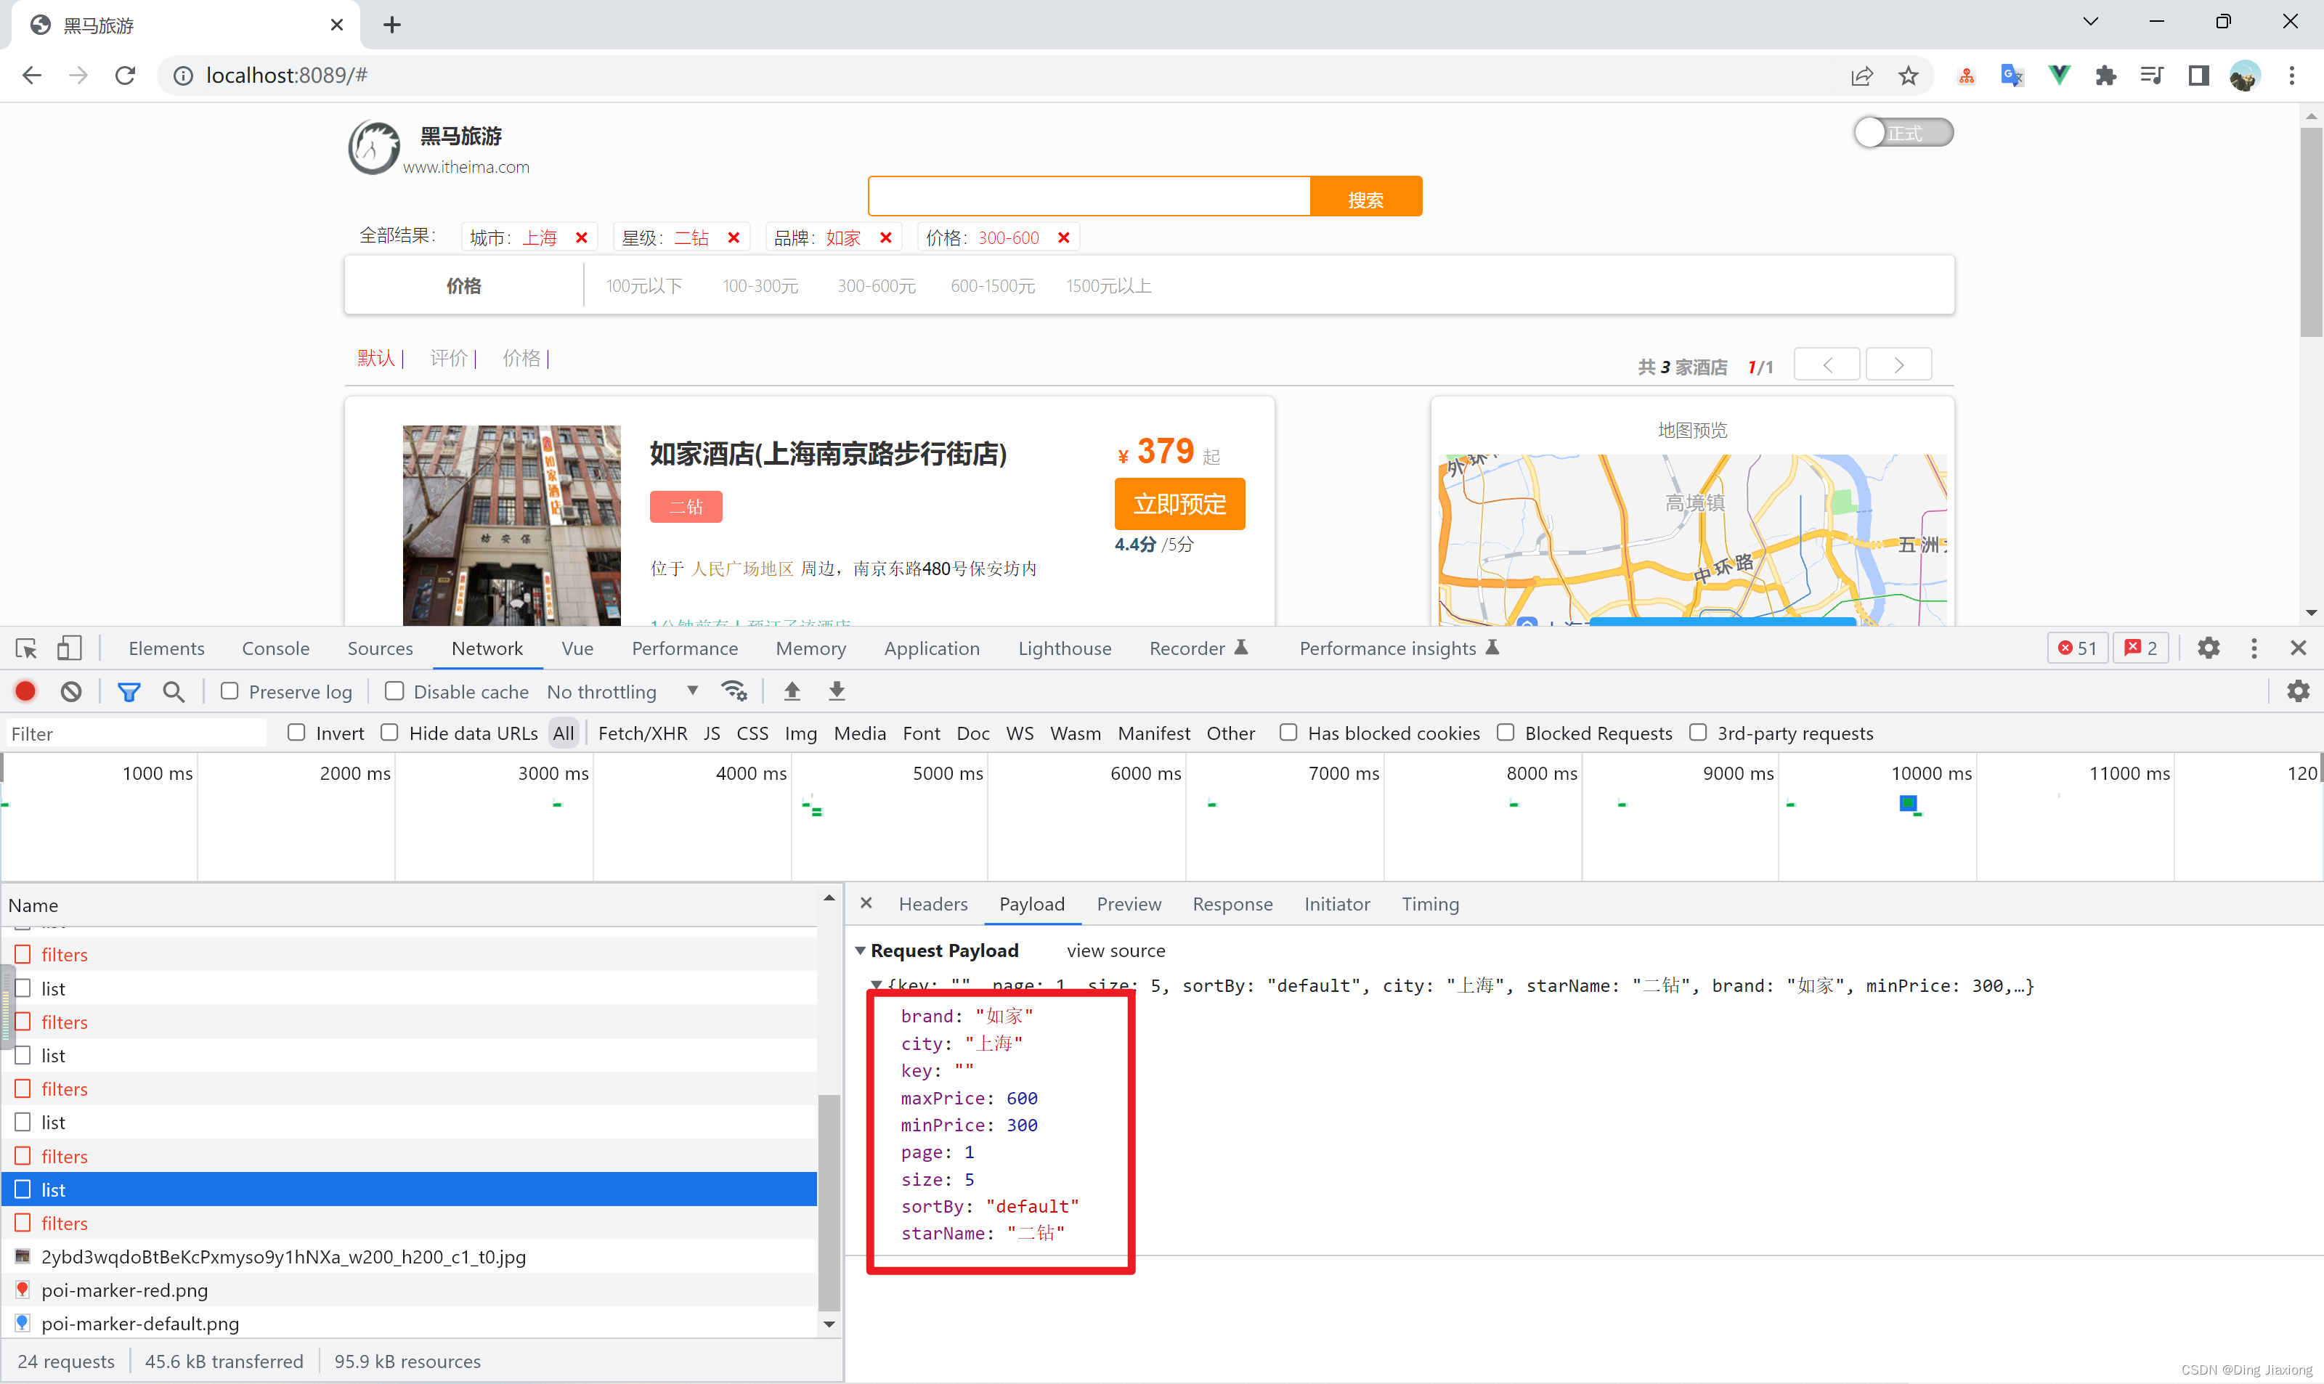Open the No throttling dropdown
The height and width of the screenshot is (1384, 2324).
622,692
